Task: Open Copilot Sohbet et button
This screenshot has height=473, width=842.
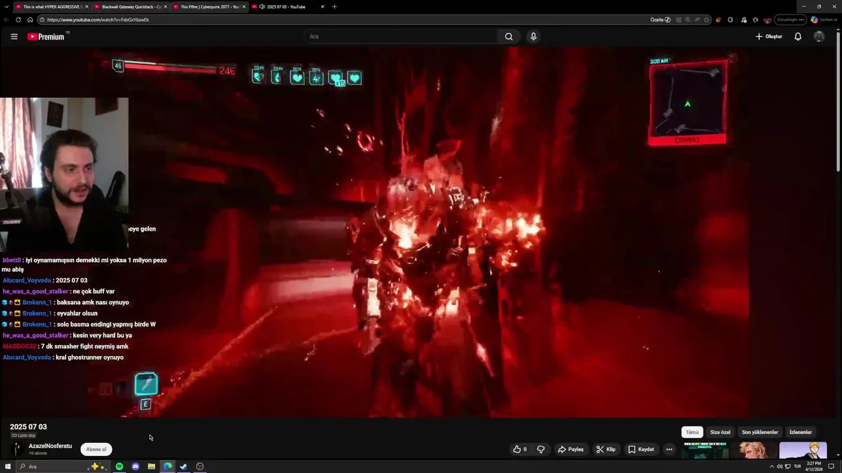Action: (824, 20)
